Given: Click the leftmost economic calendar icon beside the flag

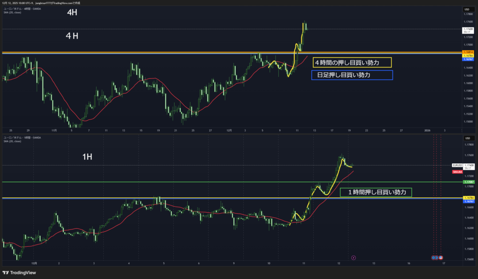Looking at the screenshot, I should (x=433, y=257).
